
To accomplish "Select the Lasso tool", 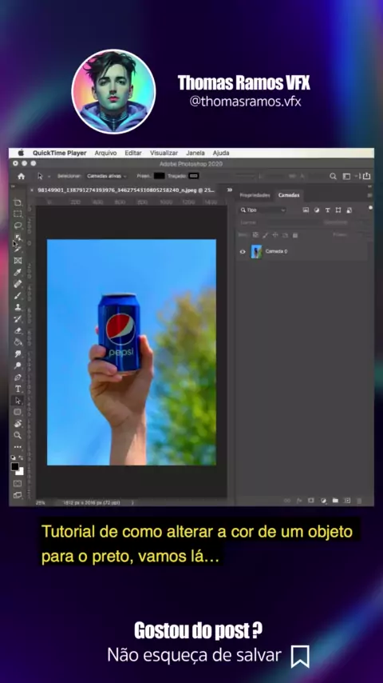I will pos(18,226).
